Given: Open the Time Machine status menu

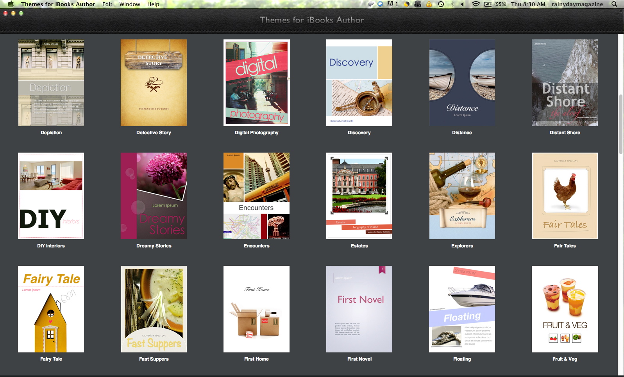Looking at the screenshot, I should (441, 4).
